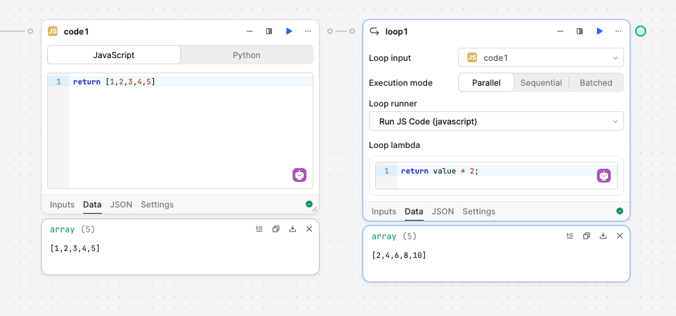This screenshot has width=676, height=316.
Task: Switch code1 language to JavaScript
Action: (114, 55)
